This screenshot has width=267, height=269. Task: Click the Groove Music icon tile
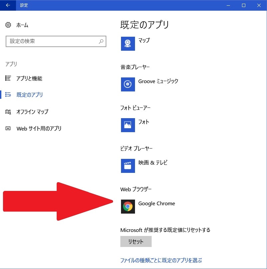pyautogui.click(x=128, y=84)
